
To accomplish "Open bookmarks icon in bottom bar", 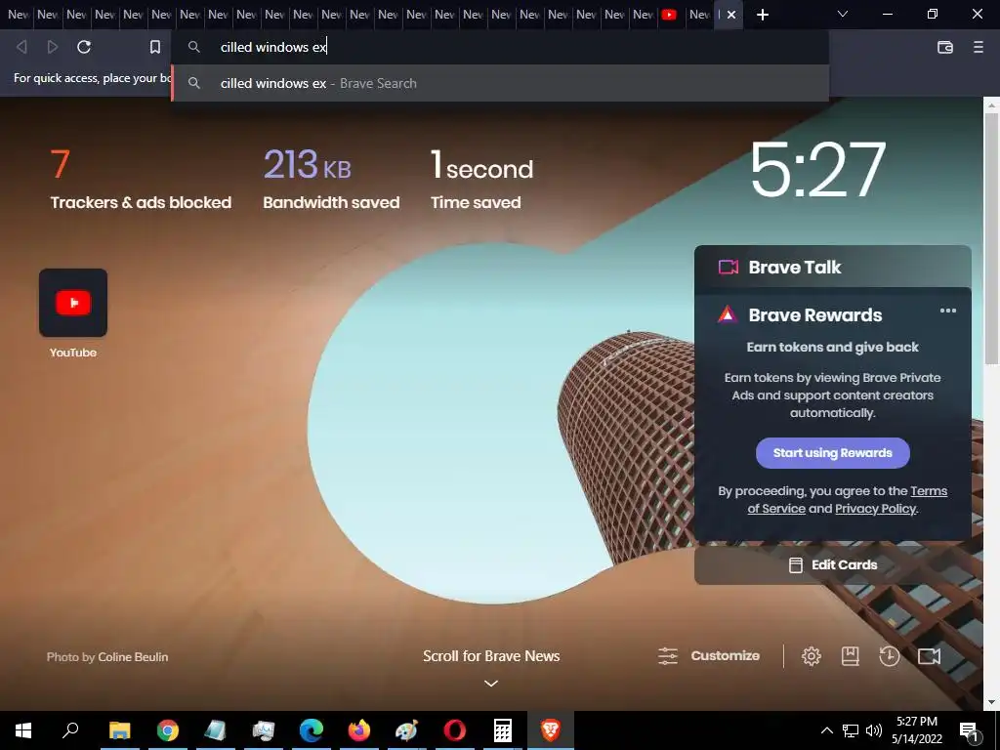I will [851, 655].
